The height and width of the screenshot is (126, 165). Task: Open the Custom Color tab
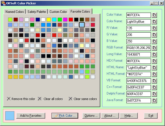[58, 12]
